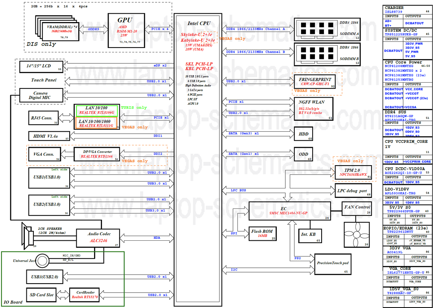The width and height of the screenshot is (433, 308).
Task: Select the DP/VGA Converter RTD2166 block
Action: pos(97,155)
